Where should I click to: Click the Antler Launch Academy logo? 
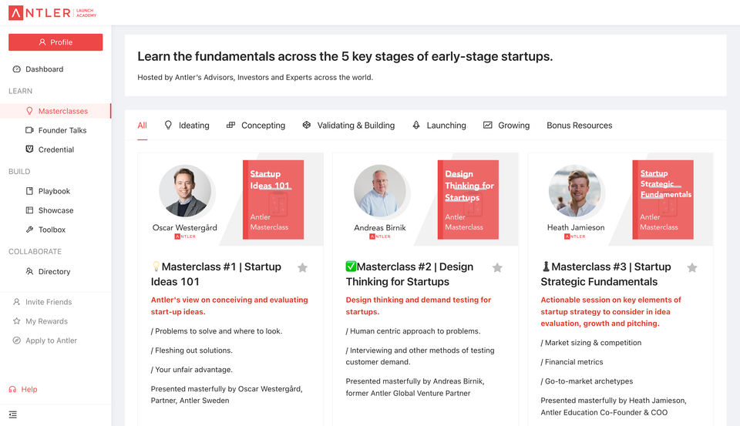click(x=52, y=13)
